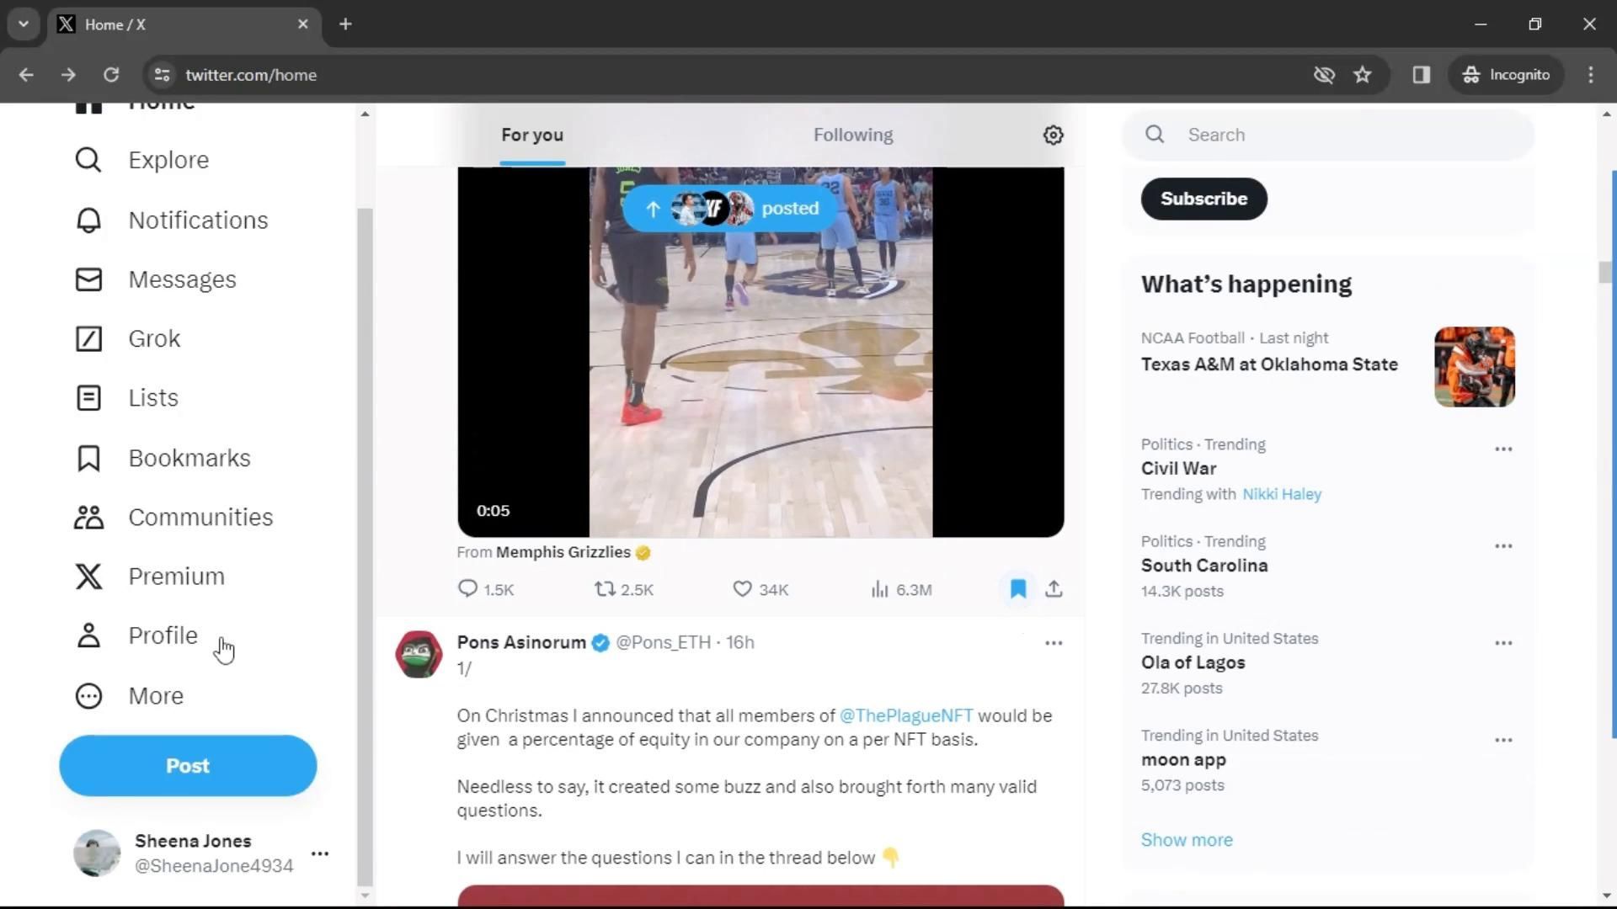Expand options for Civil War trend
This screenshot has width=1617, height=909.
(x=1502, y=449)
